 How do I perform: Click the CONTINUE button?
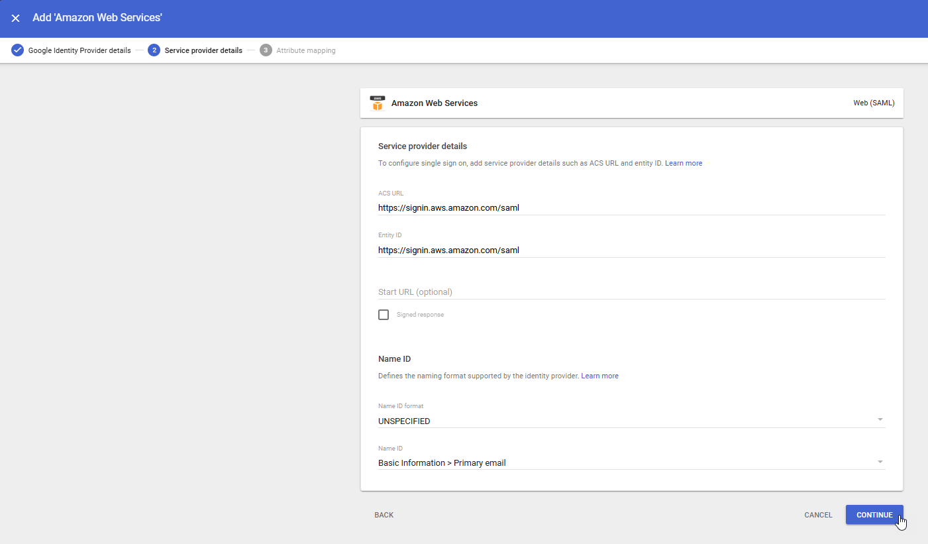(x=874, y=515)
